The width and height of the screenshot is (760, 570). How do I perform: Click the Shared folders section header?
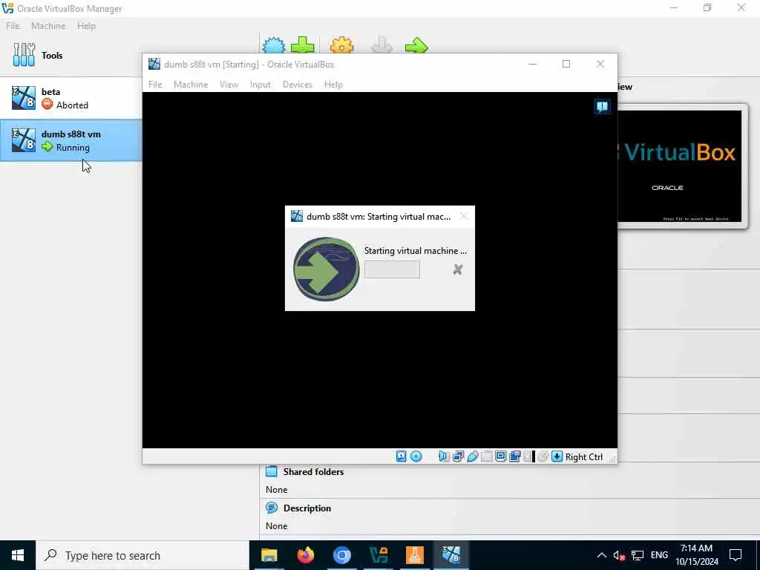pos(313,471)
